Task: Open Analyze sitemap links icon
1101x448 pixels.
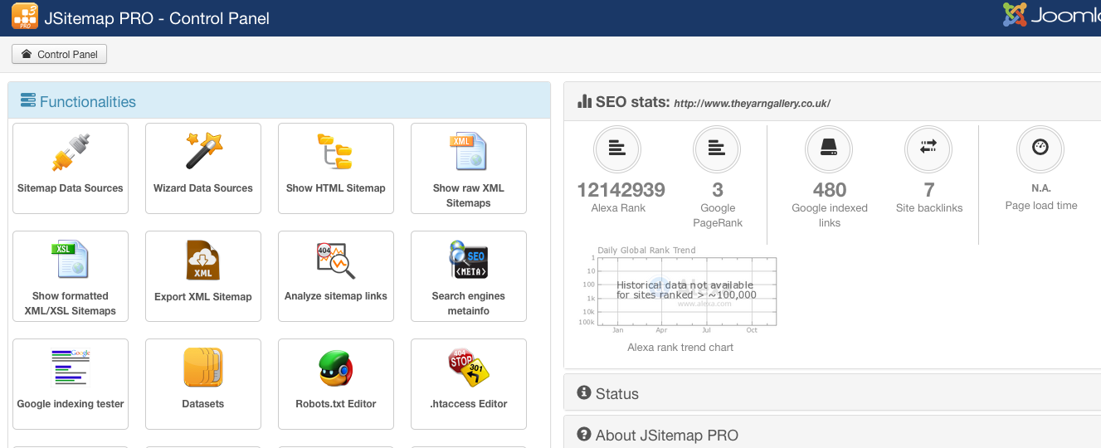Action: [336, 260]
